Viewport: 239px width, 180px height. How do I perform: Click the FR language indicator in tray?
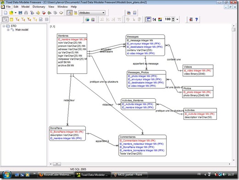coord(199,174)
